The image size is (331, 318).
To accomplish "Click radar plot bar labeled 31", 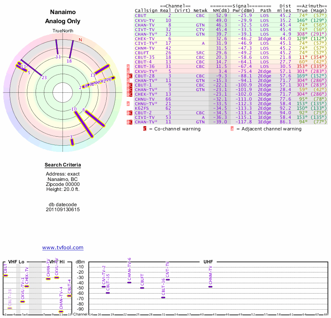I will 57,47.
